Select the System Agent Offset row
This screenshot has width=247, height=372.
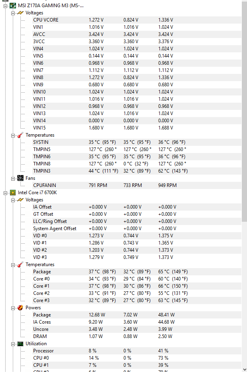pyautogui.click(x=137, y=229)
